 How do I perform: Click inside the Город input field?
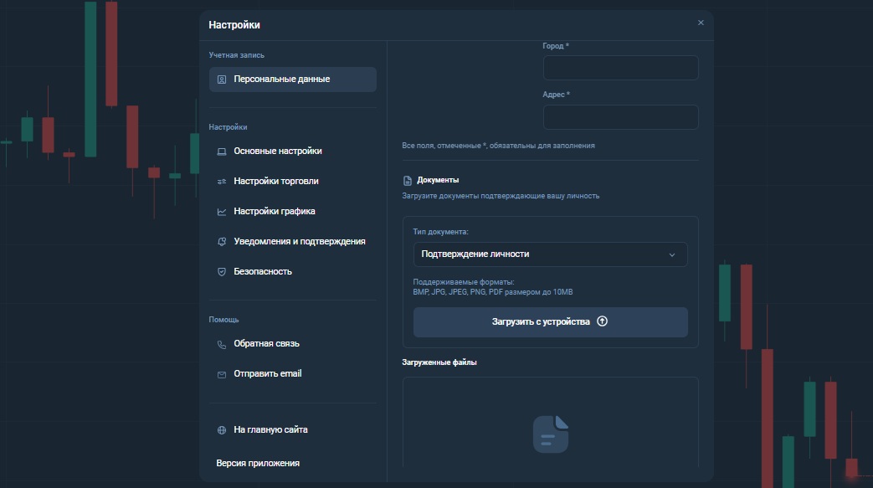pos(620,68)
